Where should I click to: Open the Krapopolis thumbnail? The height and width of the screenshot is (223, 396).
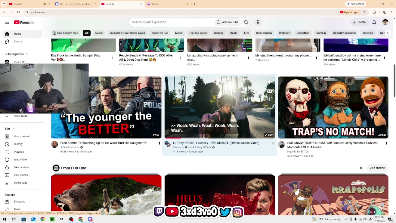point(333,195)
